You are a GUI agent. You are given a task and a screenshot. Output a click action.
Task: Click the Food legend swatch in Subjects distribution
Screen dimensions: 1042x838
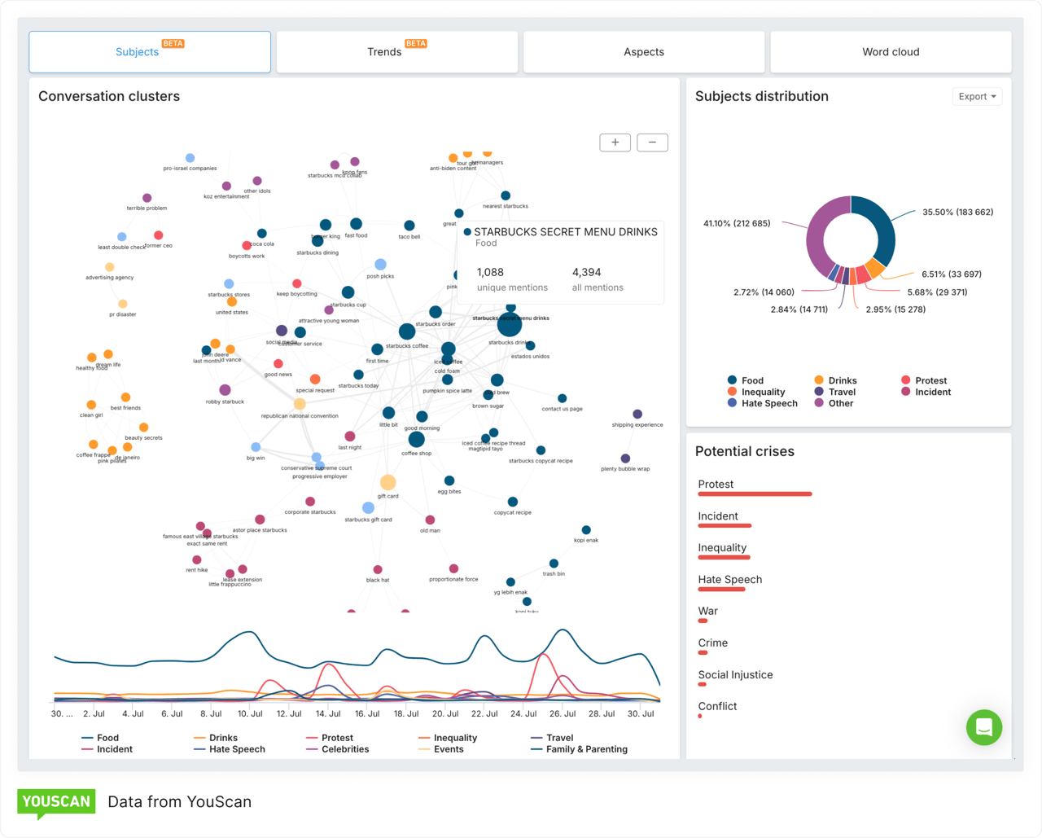point(732,380)
